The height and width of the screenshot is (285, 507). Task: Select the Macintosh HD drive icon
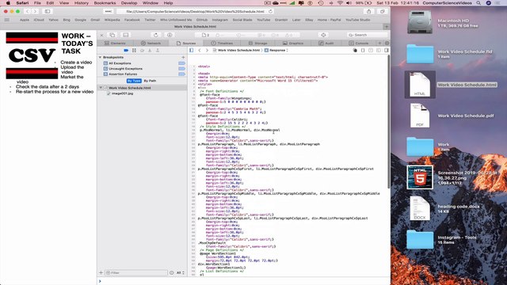coord(420,22)
